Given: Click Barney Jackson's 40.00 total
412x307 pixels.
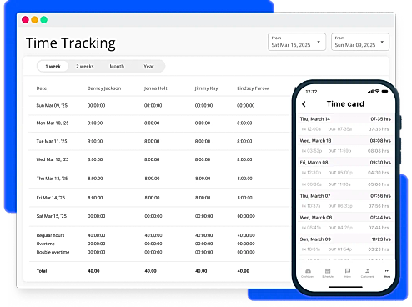Looking at the screenshot, I should point(93,271).
